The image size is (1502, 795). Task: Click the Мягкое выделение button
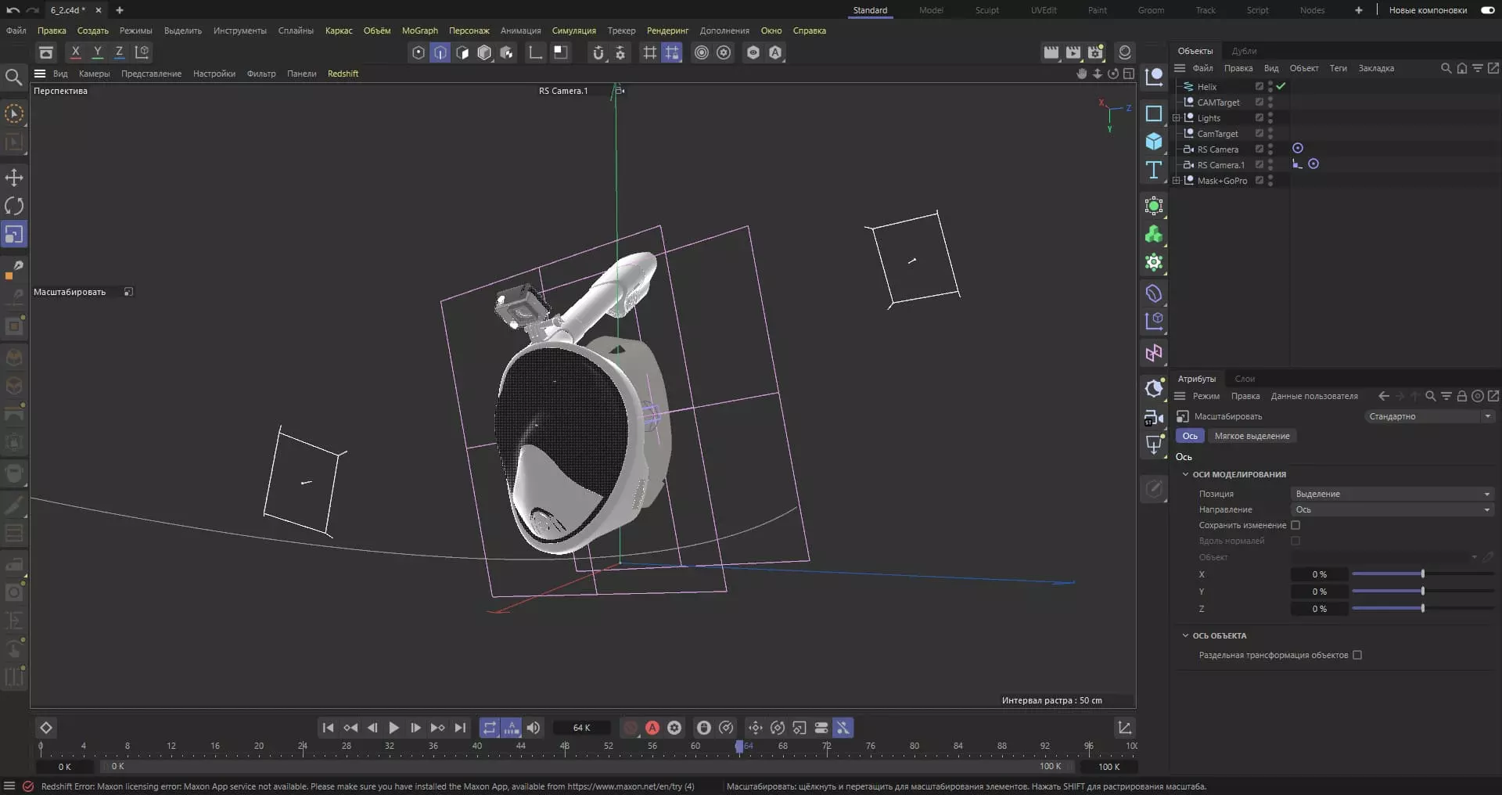[1252, 436]
